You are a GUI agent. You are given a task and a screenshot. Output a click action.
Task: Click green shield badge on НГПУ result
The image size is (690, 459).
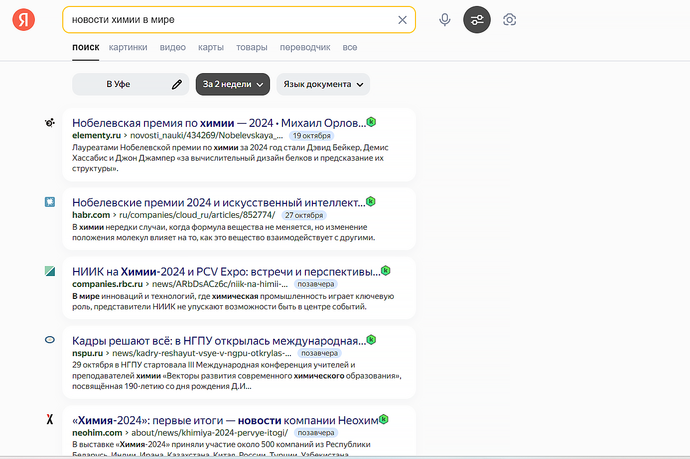pos(371,340)
